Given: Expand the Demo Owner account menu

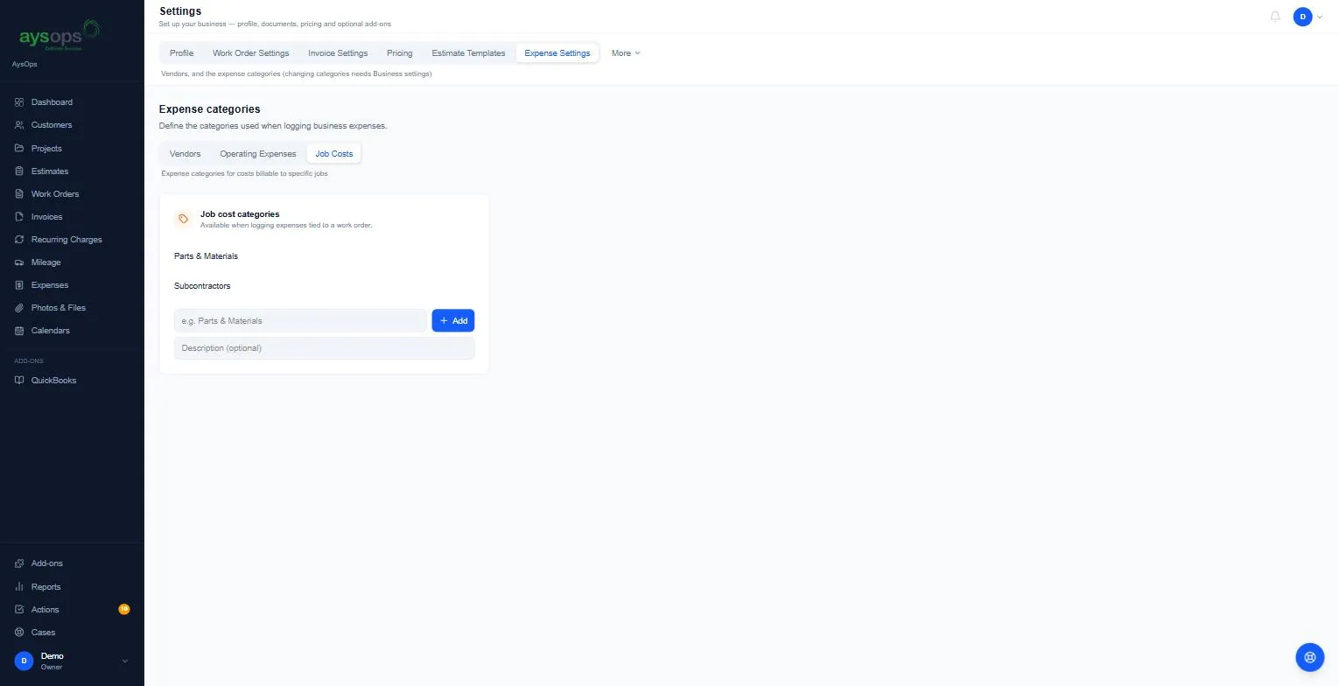Looking at the screenshot, I should point(72,661).
